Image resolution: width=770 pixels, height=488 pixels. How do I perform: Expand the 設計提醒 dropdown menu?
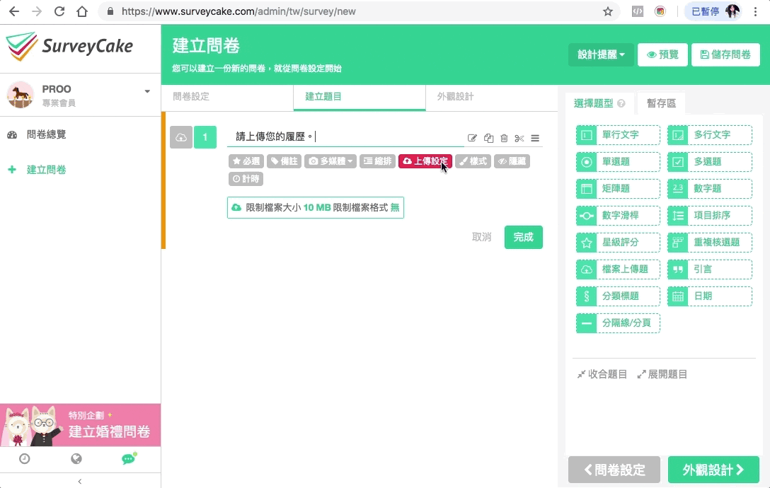tap(601, 54)
